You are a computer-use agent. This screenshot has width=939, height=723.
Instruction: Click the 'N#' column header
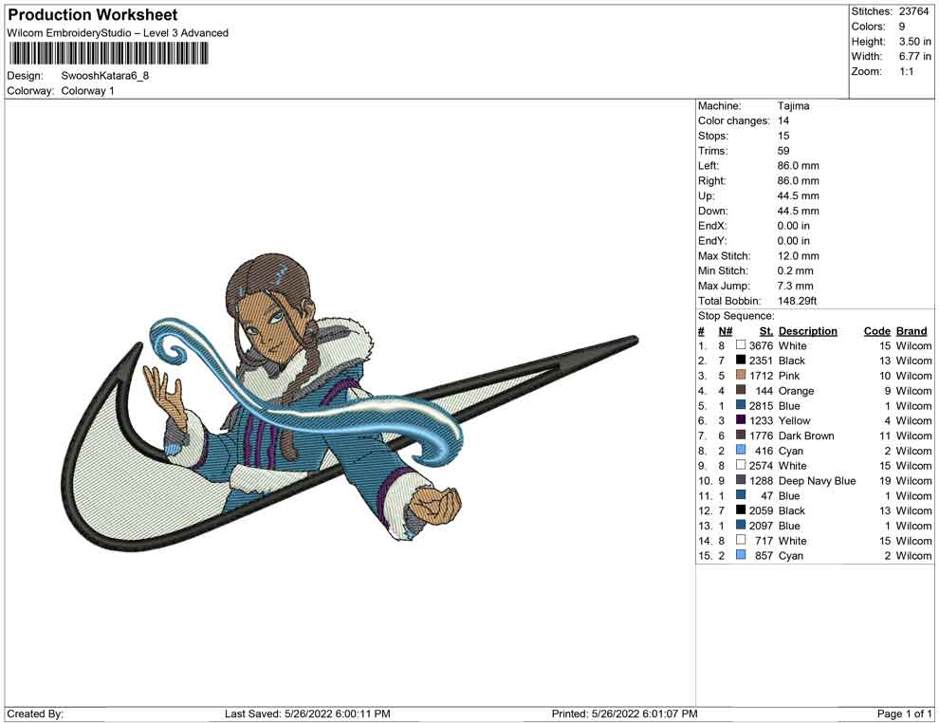pyautogui.click(x=726, y=330)
